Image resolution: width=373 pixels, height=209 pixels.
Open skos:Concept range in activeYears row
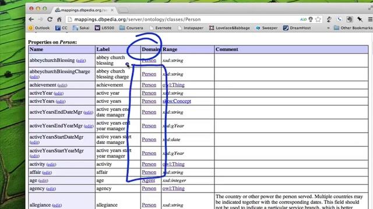[177, 101]
